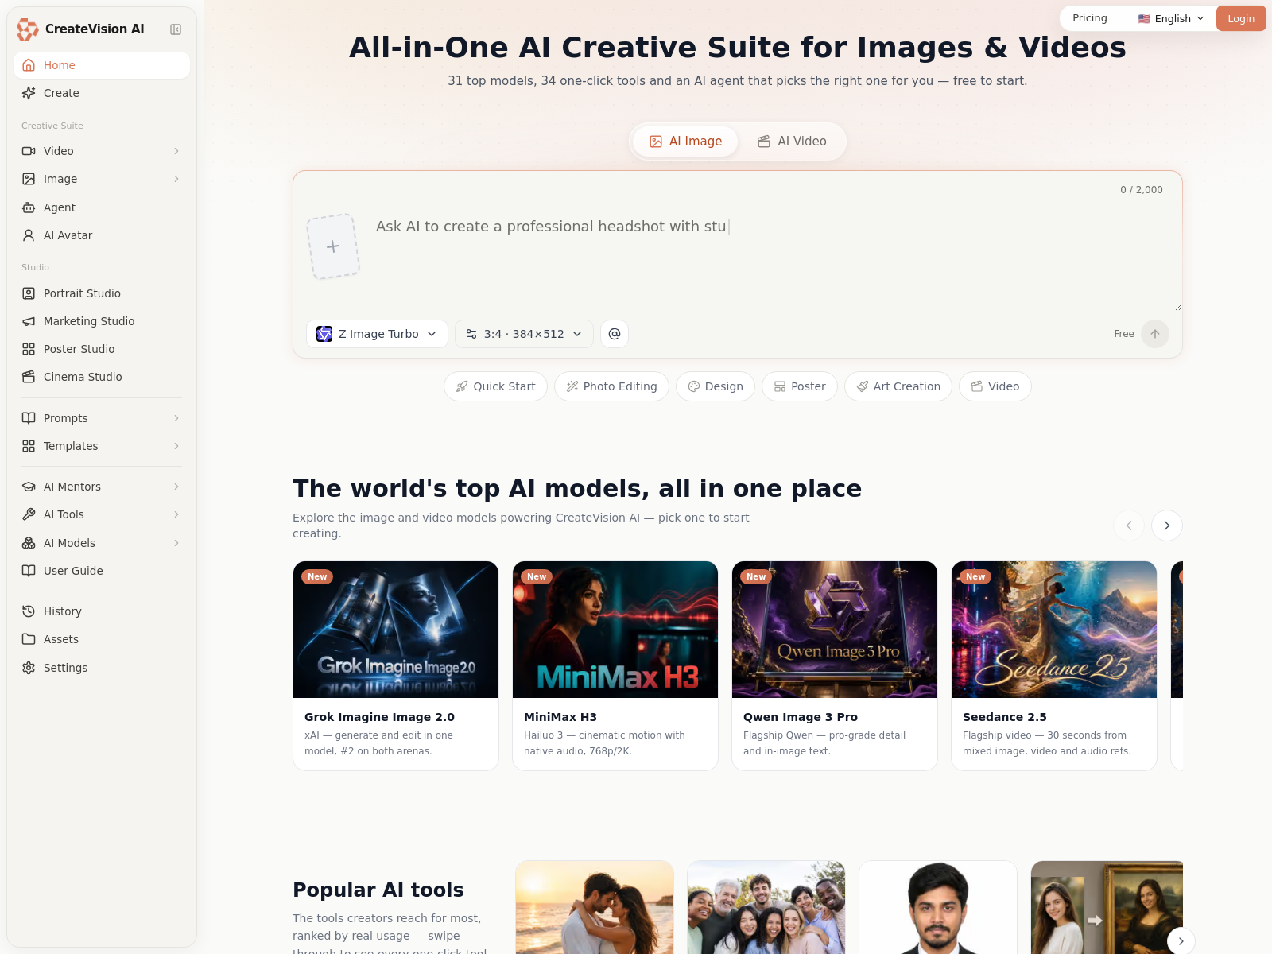Click the plus icon to upload a reference
The width and height of the screenshot is (1272, 954).
[x=333, y=246]
